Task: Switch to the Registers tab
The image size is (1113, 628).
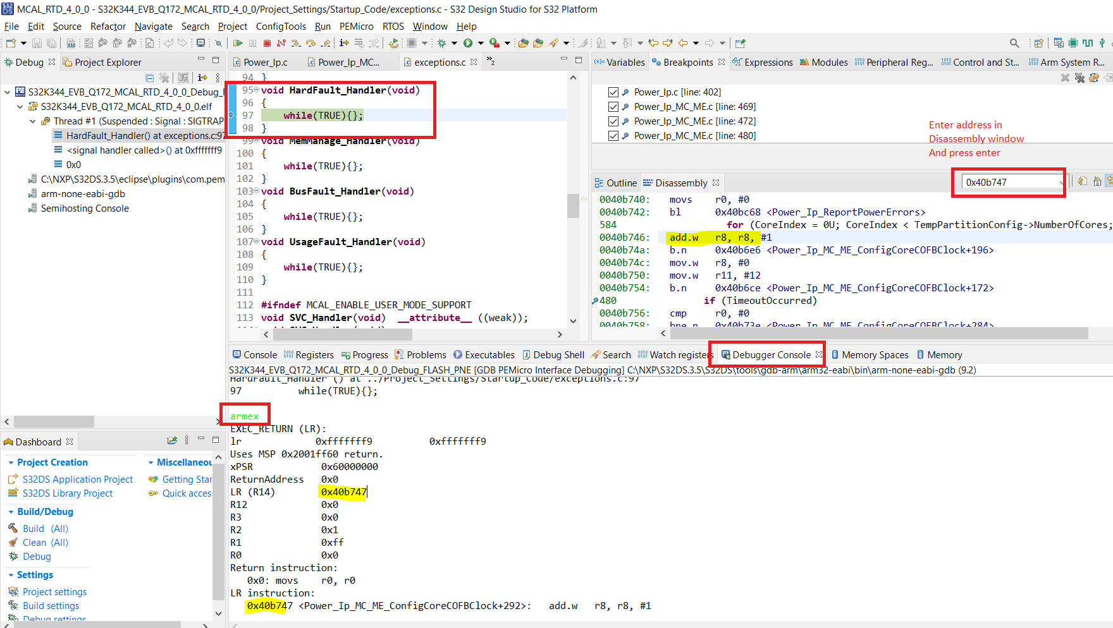Action: [x=314, y=355]
